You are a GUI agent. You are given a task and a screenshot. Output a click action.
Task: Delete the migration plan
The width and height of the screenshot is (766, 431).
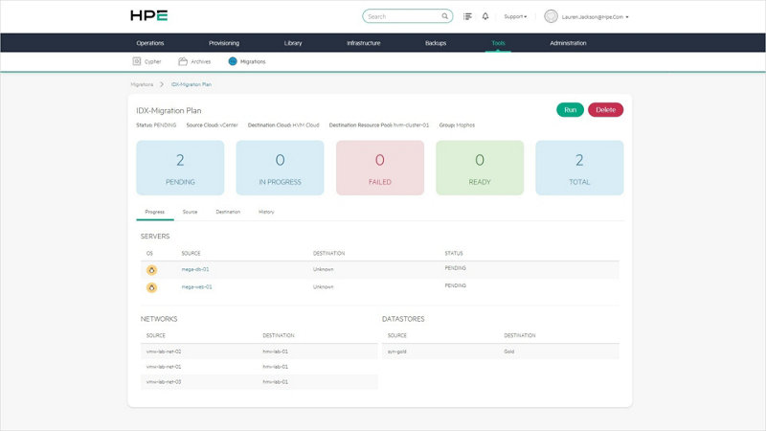click(x=605, y=110)
